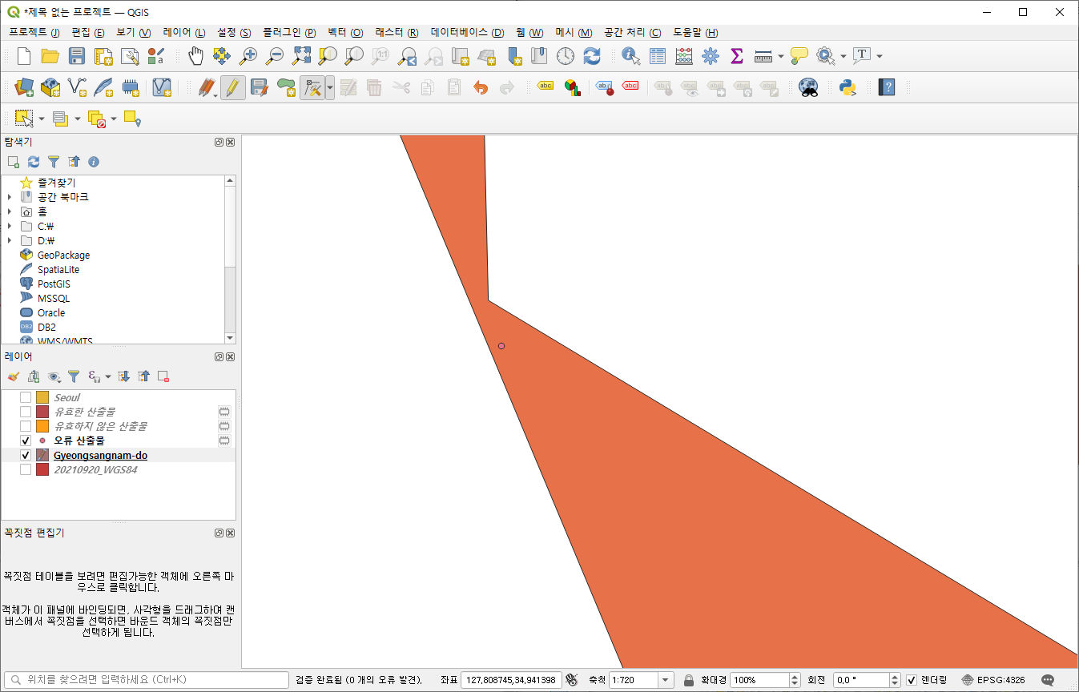Expand the 홈 tree node

[9, 211]
